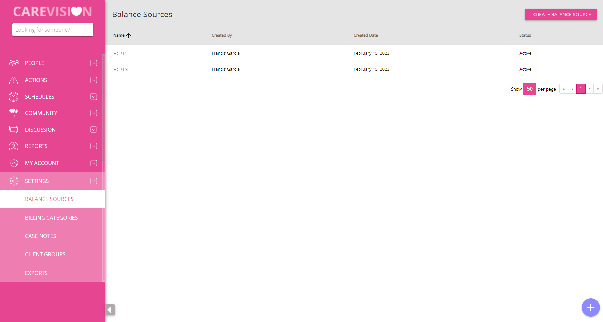This screenshot has height=322, width=603.
Task: Click the Discussion chat icon
Action: click(x=14, y=130)
